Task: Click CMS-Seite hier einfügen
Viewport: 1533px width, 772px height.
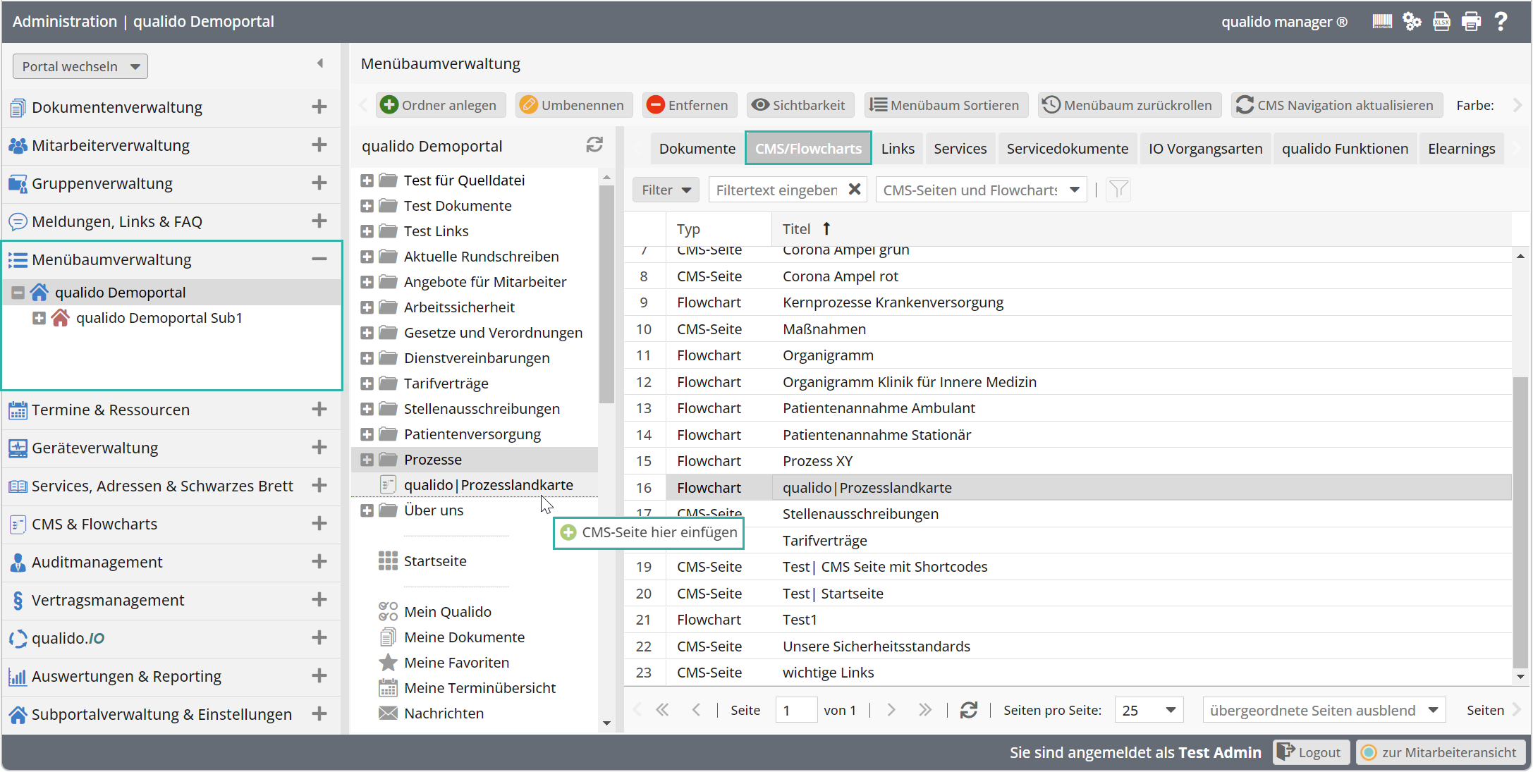Action: (x=649, y=532)
